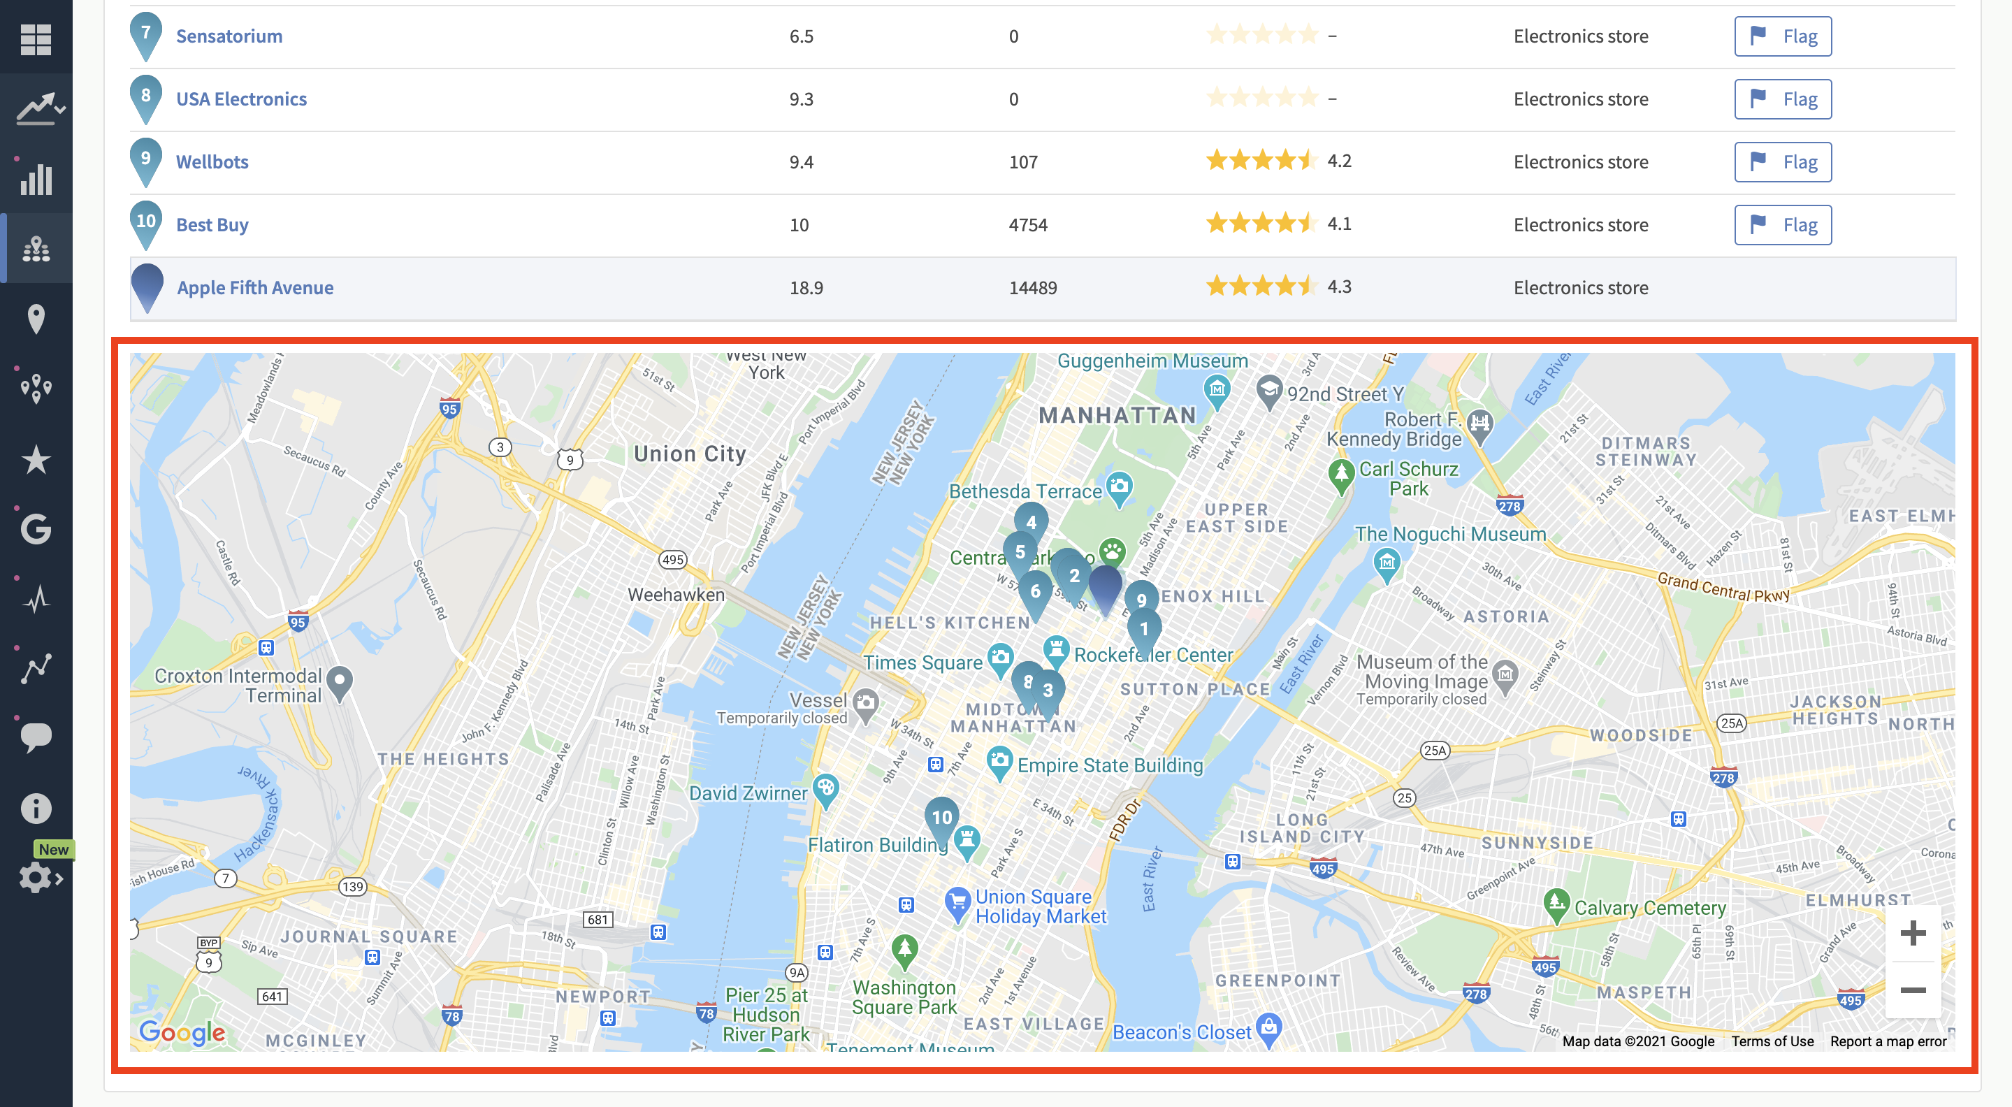Click the Wellbots 4.2 star rating
Viewport: 2012px width, 1107px height.
click(1279, 161)
